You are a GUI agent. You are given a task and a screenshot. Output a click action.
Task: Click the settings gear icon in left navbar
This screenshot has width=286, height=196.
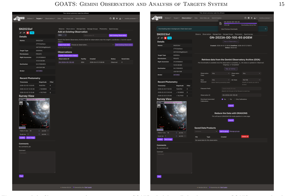coord(117,19)
